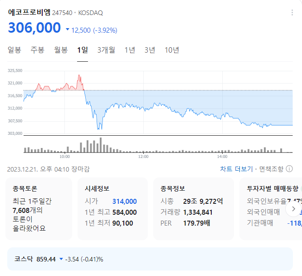Click the 1년 최저 value 90,100
The height and width of the screenshot is (276, 302).
(x=123, y=223)
